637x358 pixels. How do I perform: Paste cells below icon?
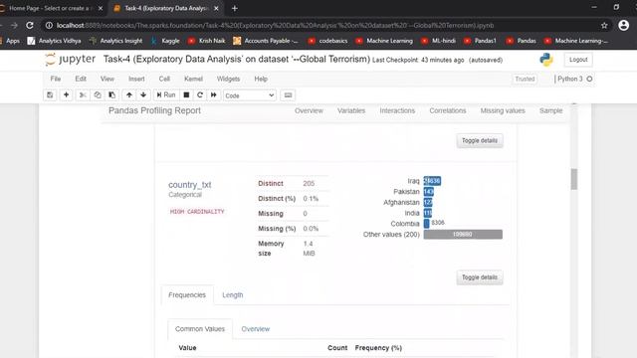click(x=111, y=95)
